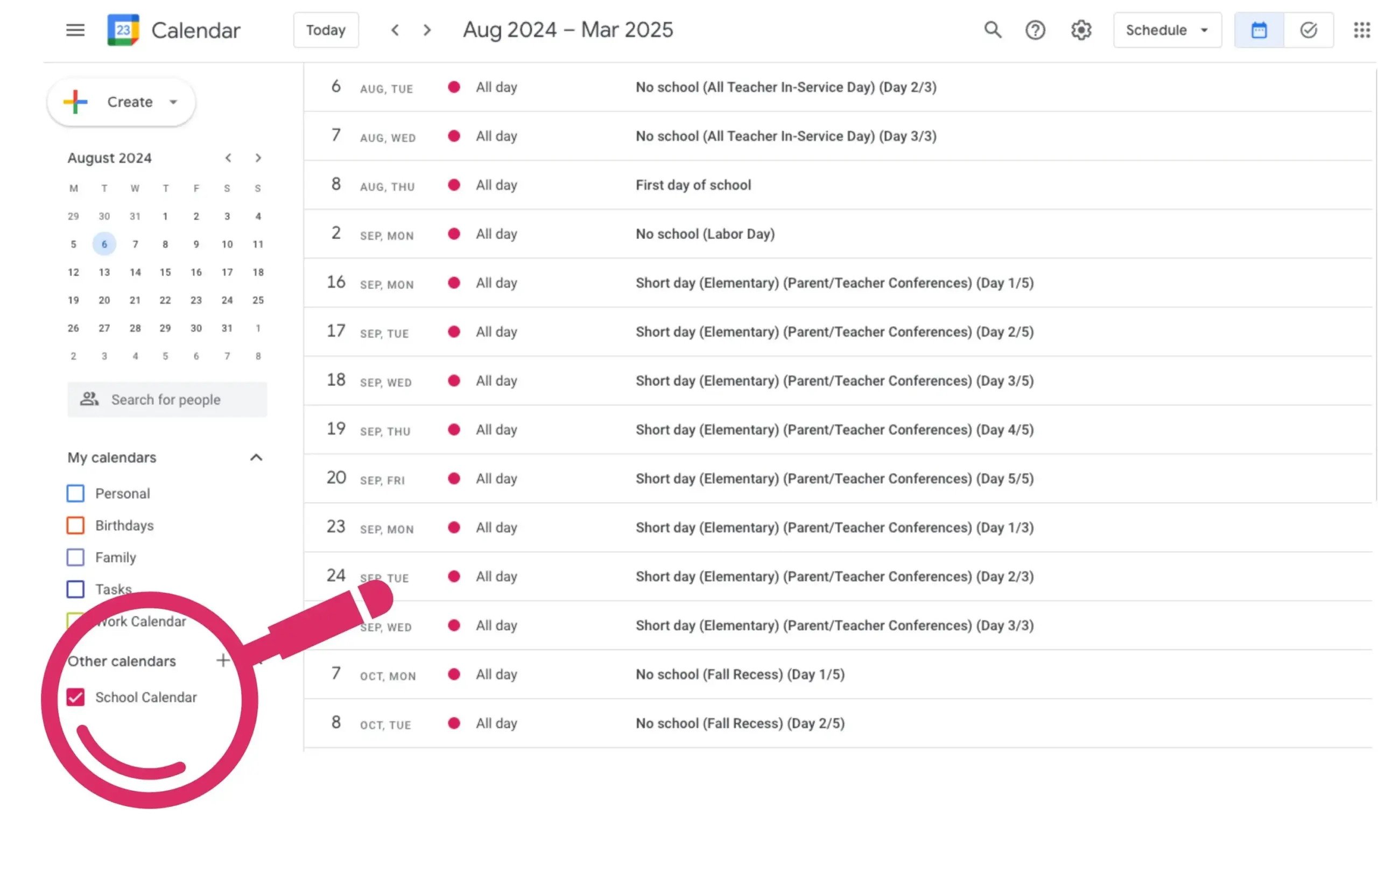This screenshot has height=872, width=1378.
Task: Show previous month in mini calendar
Action: tap(228, 158)
